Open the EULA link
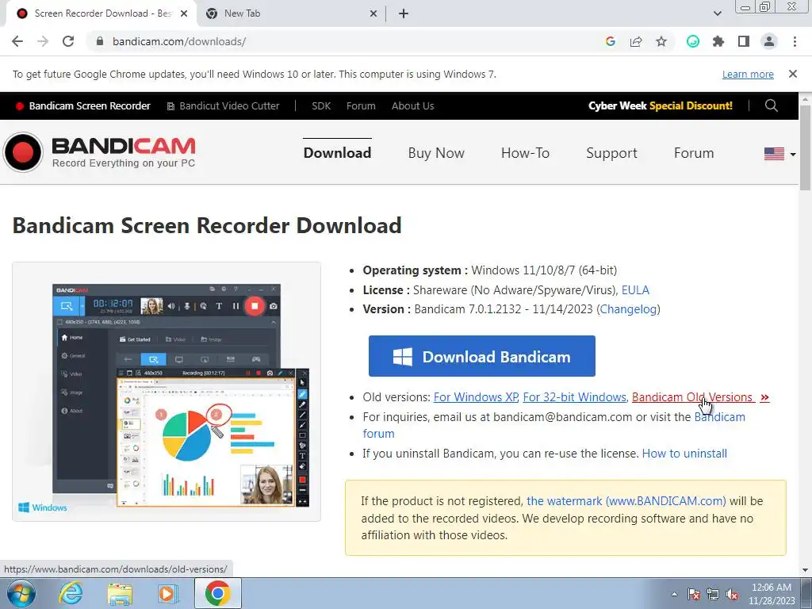Screen dimensions: 812x609 [635, 290]
